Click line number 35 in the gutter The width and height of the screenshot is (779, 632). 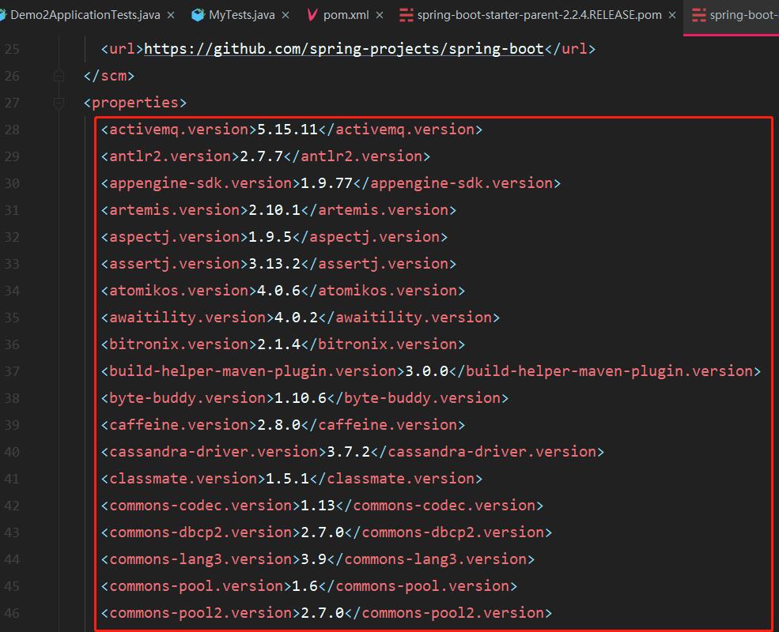(12, 316)
